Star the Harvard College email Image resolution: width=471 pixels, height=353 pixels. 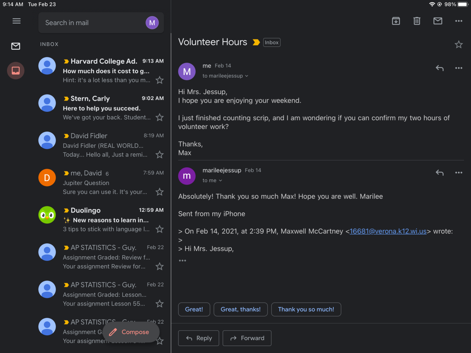pyautogui.click(x=159, y=80)
